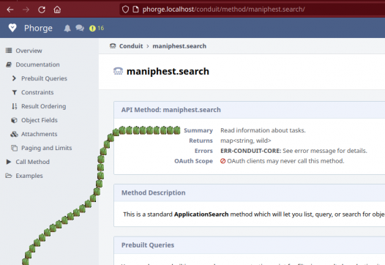Click the Attachments cubes icon
385x265 pixels.
(x=14, y=134)
